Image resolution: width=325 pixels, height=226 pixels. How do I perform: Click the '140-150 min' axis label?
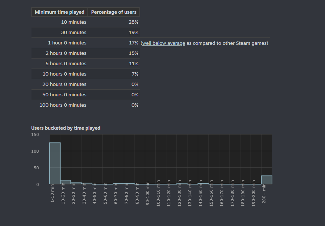click(x=200, y=193)
